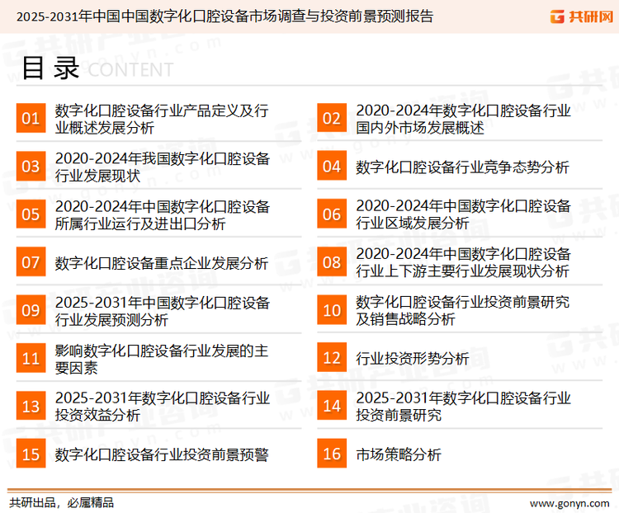Select chapter 影响数字化口腔设备行业发展的主要因素

pos(162,359)
